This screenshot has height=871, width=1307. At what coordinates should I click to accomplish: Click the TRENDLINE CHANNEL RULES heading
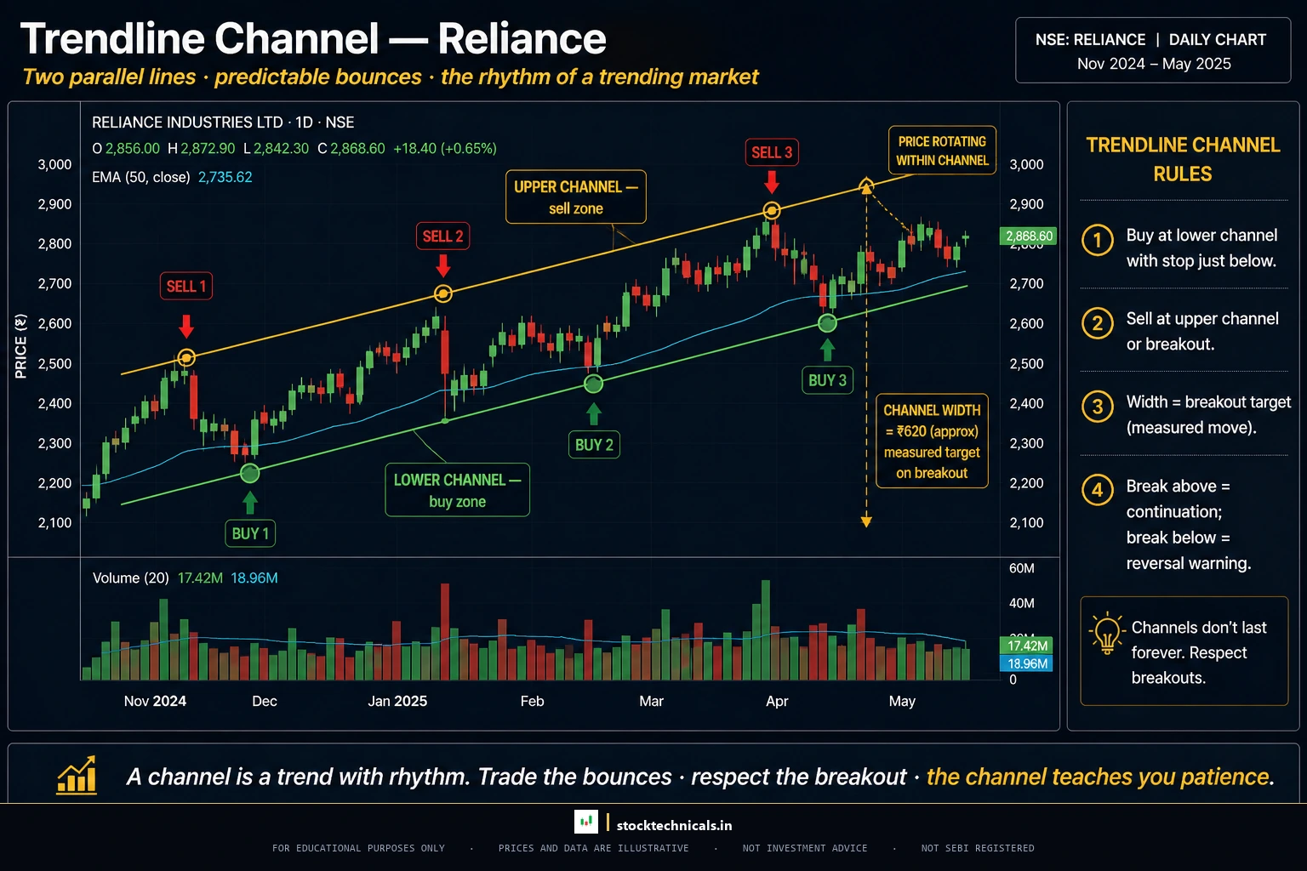(1183, 159)
